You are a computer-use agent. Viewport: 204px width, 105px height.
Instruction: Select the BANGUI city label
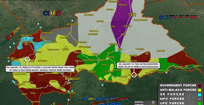pos(72,78)
